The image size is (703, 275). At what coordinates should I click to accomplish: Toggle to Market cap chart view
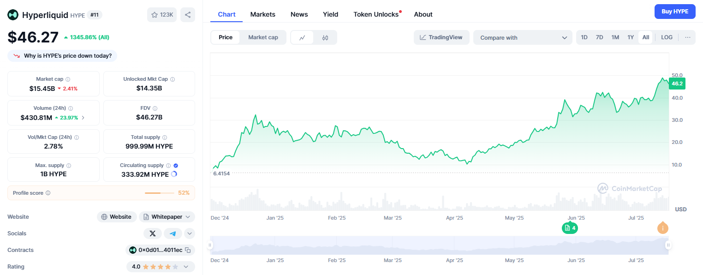coord(263,37)
